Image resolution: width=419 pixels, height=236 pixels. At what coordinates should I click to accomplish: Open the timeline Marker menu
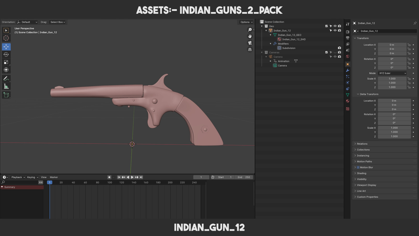(x=54, y=177)
